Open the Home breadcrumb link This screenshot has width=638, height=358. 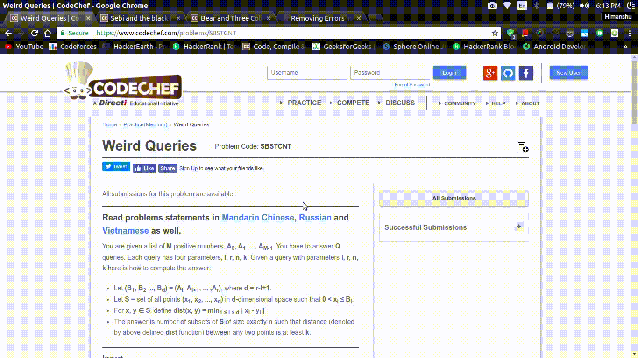(110, 124)
